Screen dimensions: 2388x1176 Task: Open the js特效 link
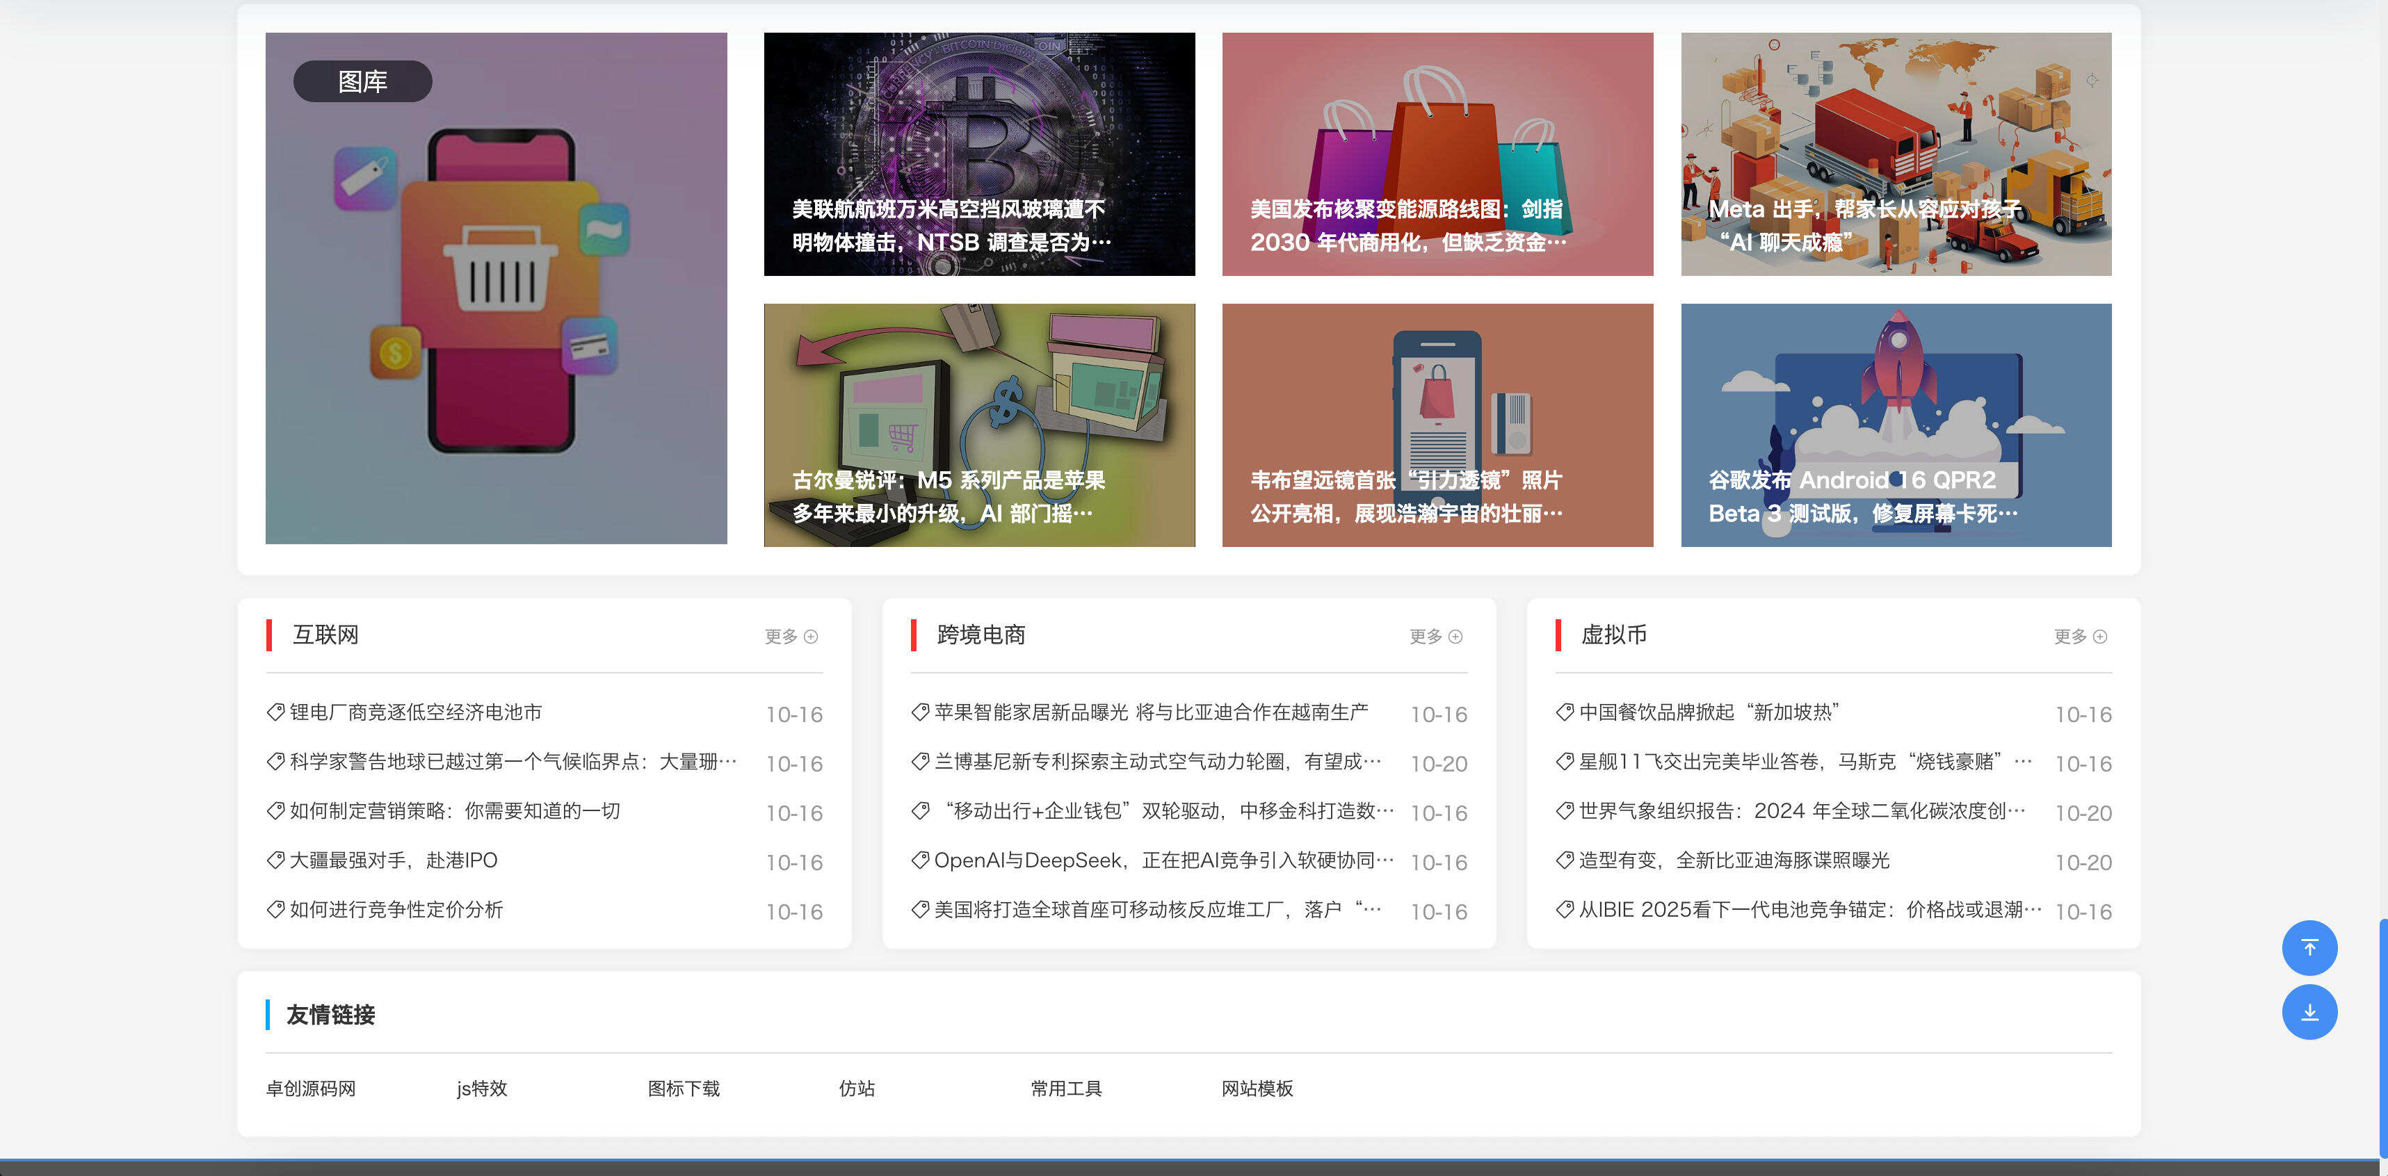(x=481, y=1089)
